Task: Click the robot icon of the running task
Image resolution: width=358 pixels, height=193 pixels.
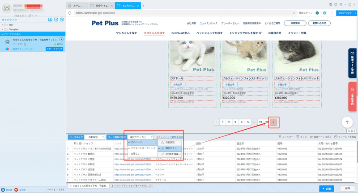Action: pyautogui.click(x=7, y=42)
